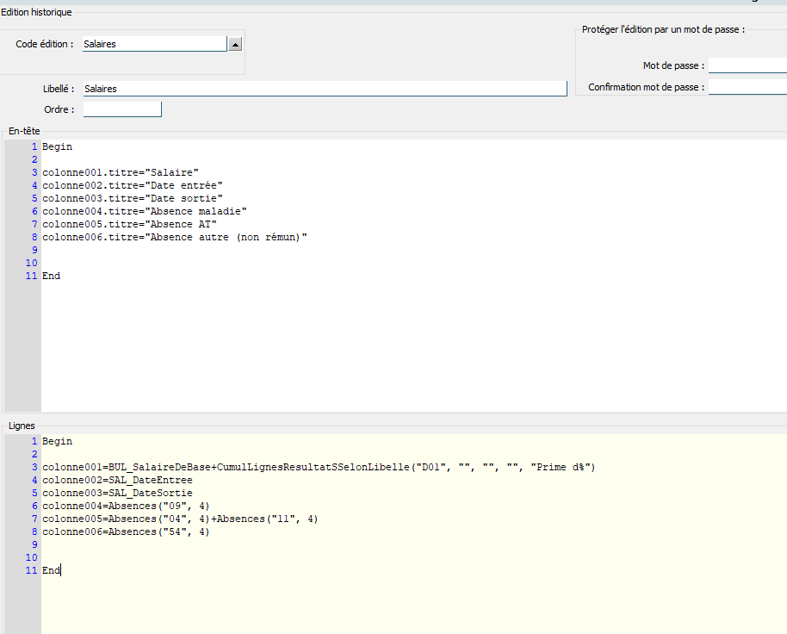Click the End line in En-tête editor
787x634 pixels.
pyautogui.click(x=51, y=277)
